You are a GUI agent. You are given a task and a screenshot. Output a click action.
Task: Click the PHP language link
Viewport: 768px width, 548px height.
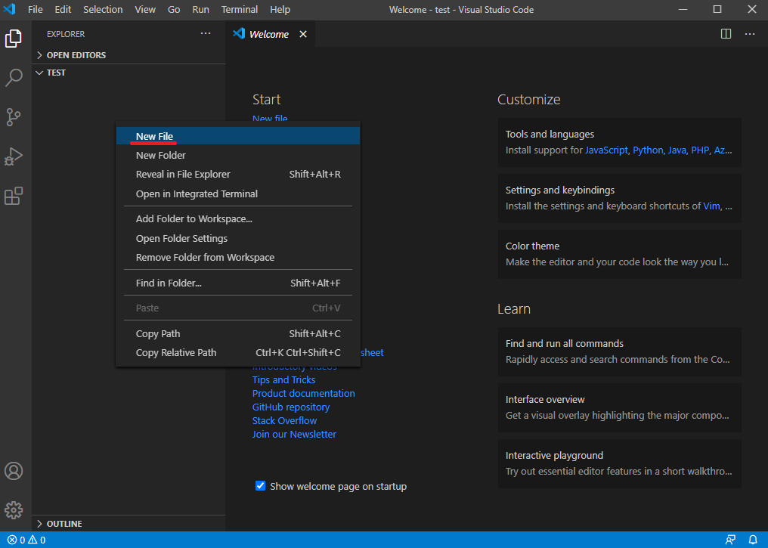tap(700, 150)
